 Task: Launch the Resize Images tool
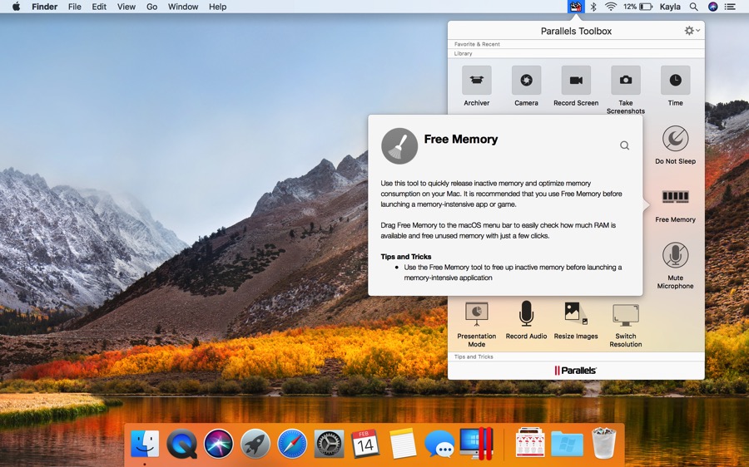[x=576, y=314]
